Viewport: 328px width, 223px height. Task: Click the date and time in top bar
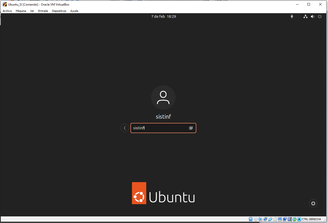coord(163,17)
